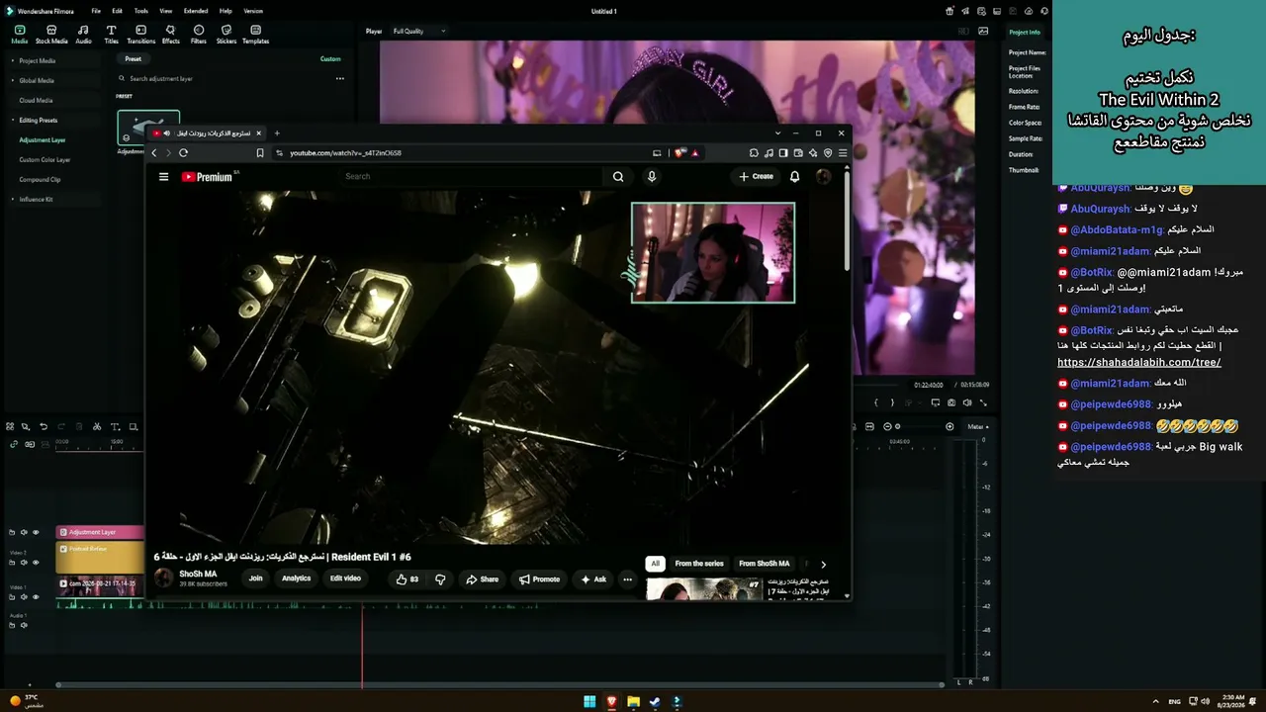Go back in the browser window
The width and height of the screenshot is (1266, 712).
(x=154, y=153)
